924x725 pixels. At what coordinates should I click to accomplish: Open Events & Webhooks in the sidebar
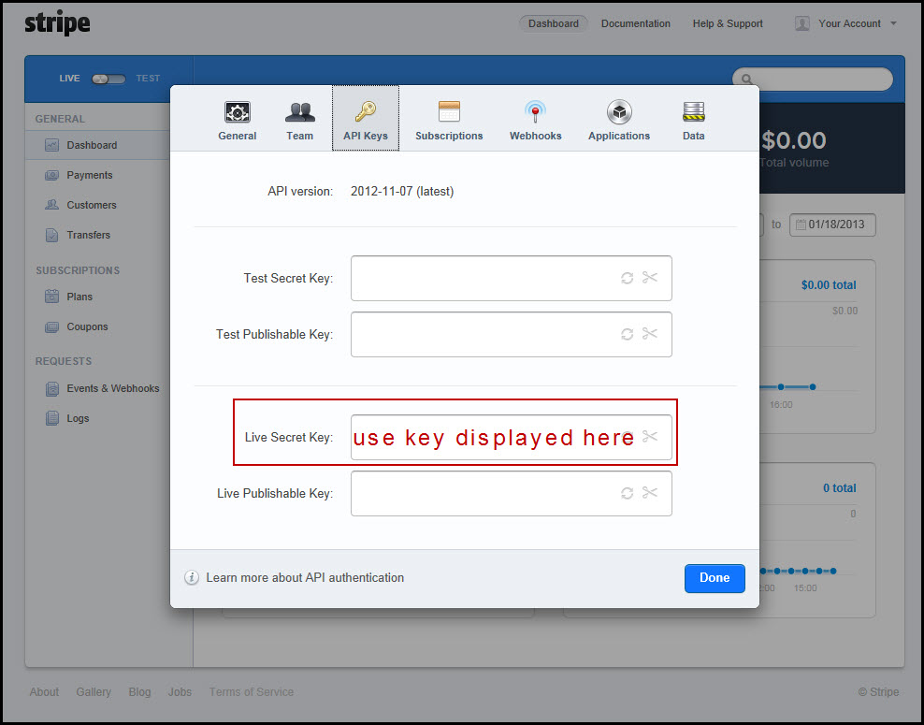coord(112,388)
